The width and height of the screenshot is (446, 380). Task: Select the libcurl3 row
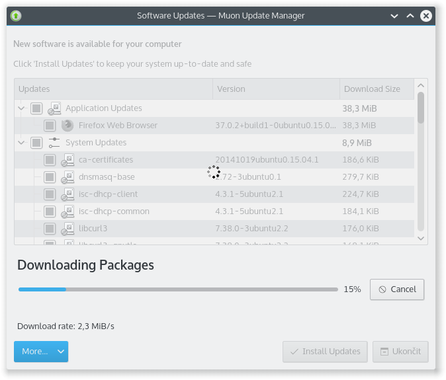pyautogui.click(x=214, y=229)
